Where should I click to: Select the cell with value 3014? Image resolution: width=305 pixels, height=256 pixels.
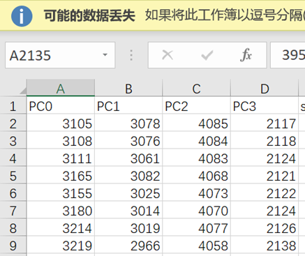point(128,211)
